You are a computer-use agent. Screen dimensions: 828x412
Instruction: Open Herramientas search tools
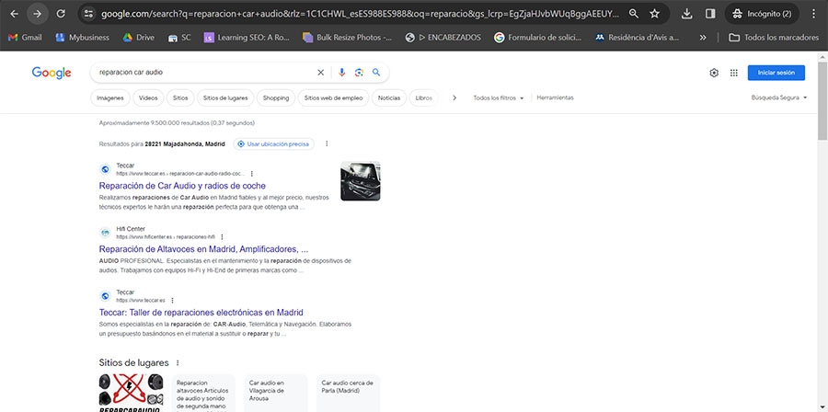(x=555, y=97)
